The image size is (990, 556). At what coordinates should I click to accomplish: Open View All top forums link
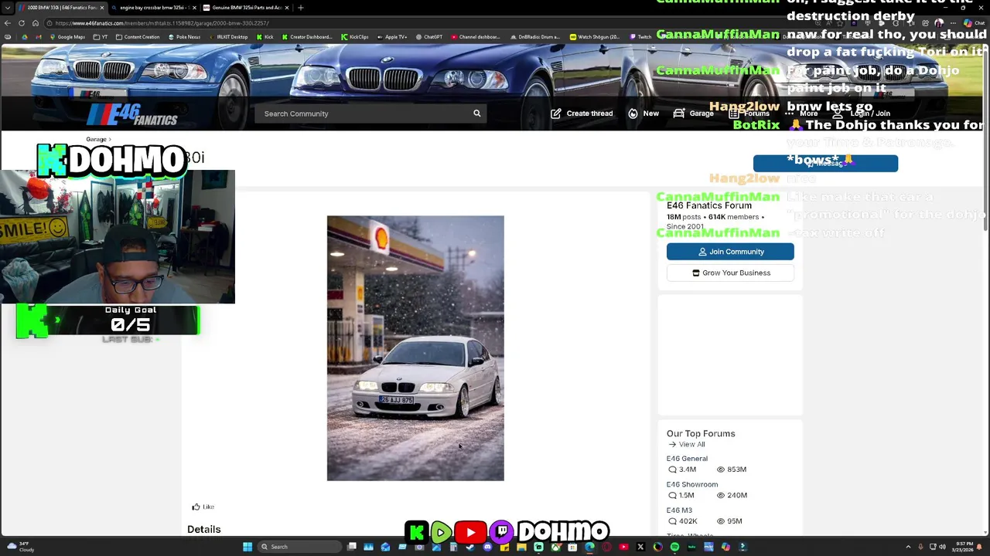(687, 444)
